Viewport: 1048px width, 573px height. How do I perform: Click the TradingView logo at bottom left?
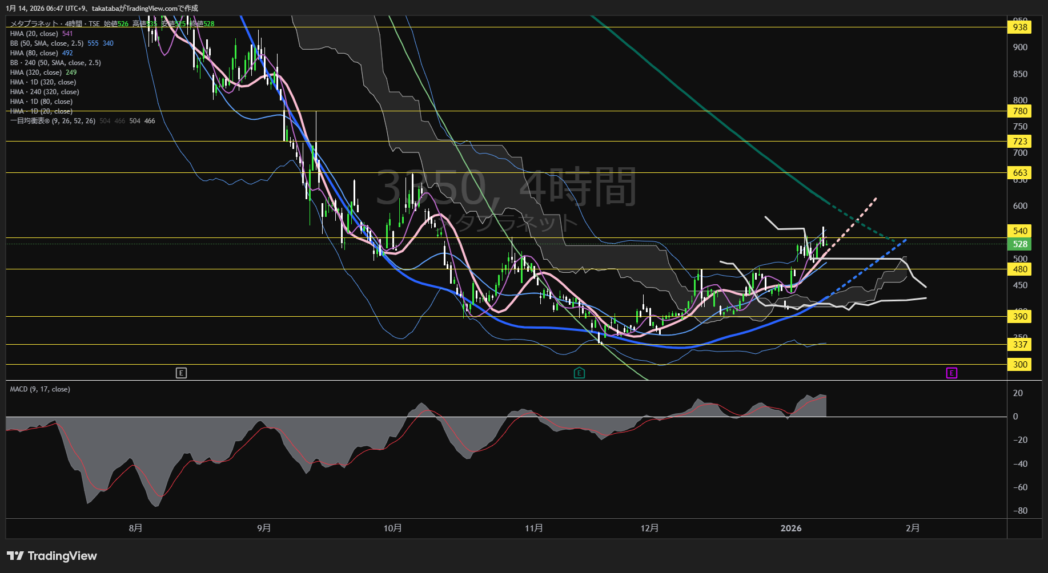[52, 556]
